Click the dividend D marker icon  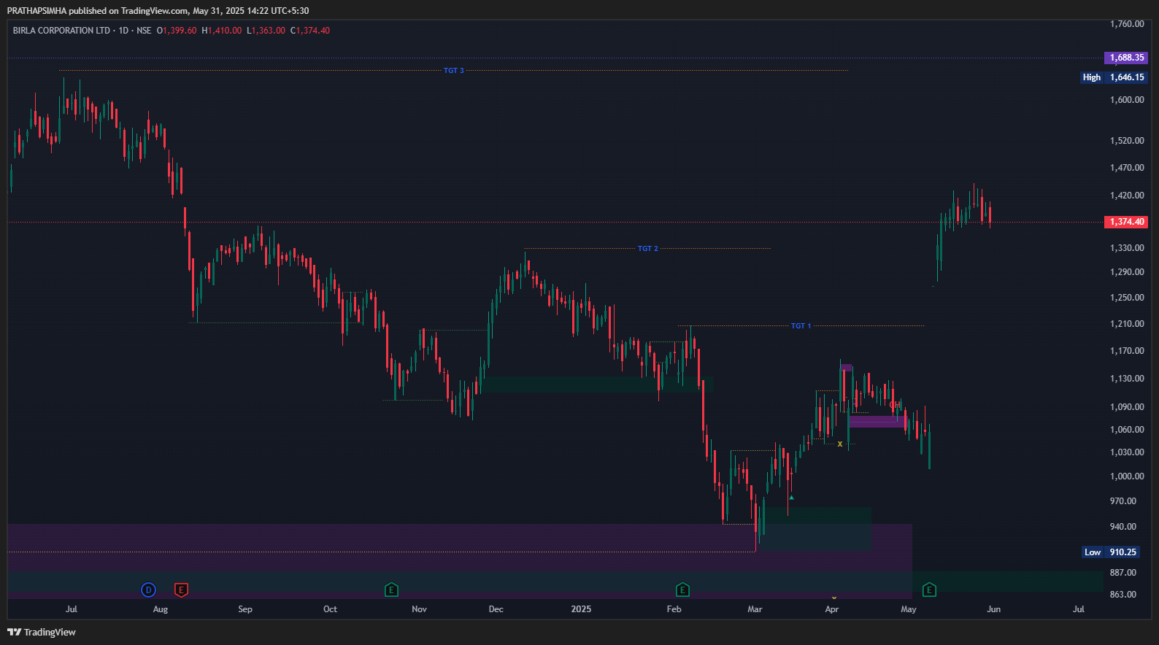pyautogui.click(x=148, y=590)
